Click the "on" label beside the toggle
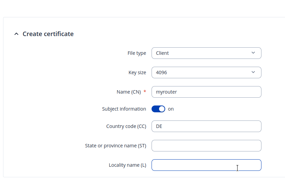Image resolution: width=285 pixels, height=179 pixels. point(171,109)
